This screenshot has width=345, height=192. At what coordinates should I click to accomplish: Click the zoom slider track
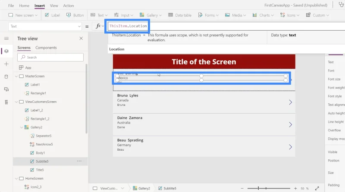point(269,188)
